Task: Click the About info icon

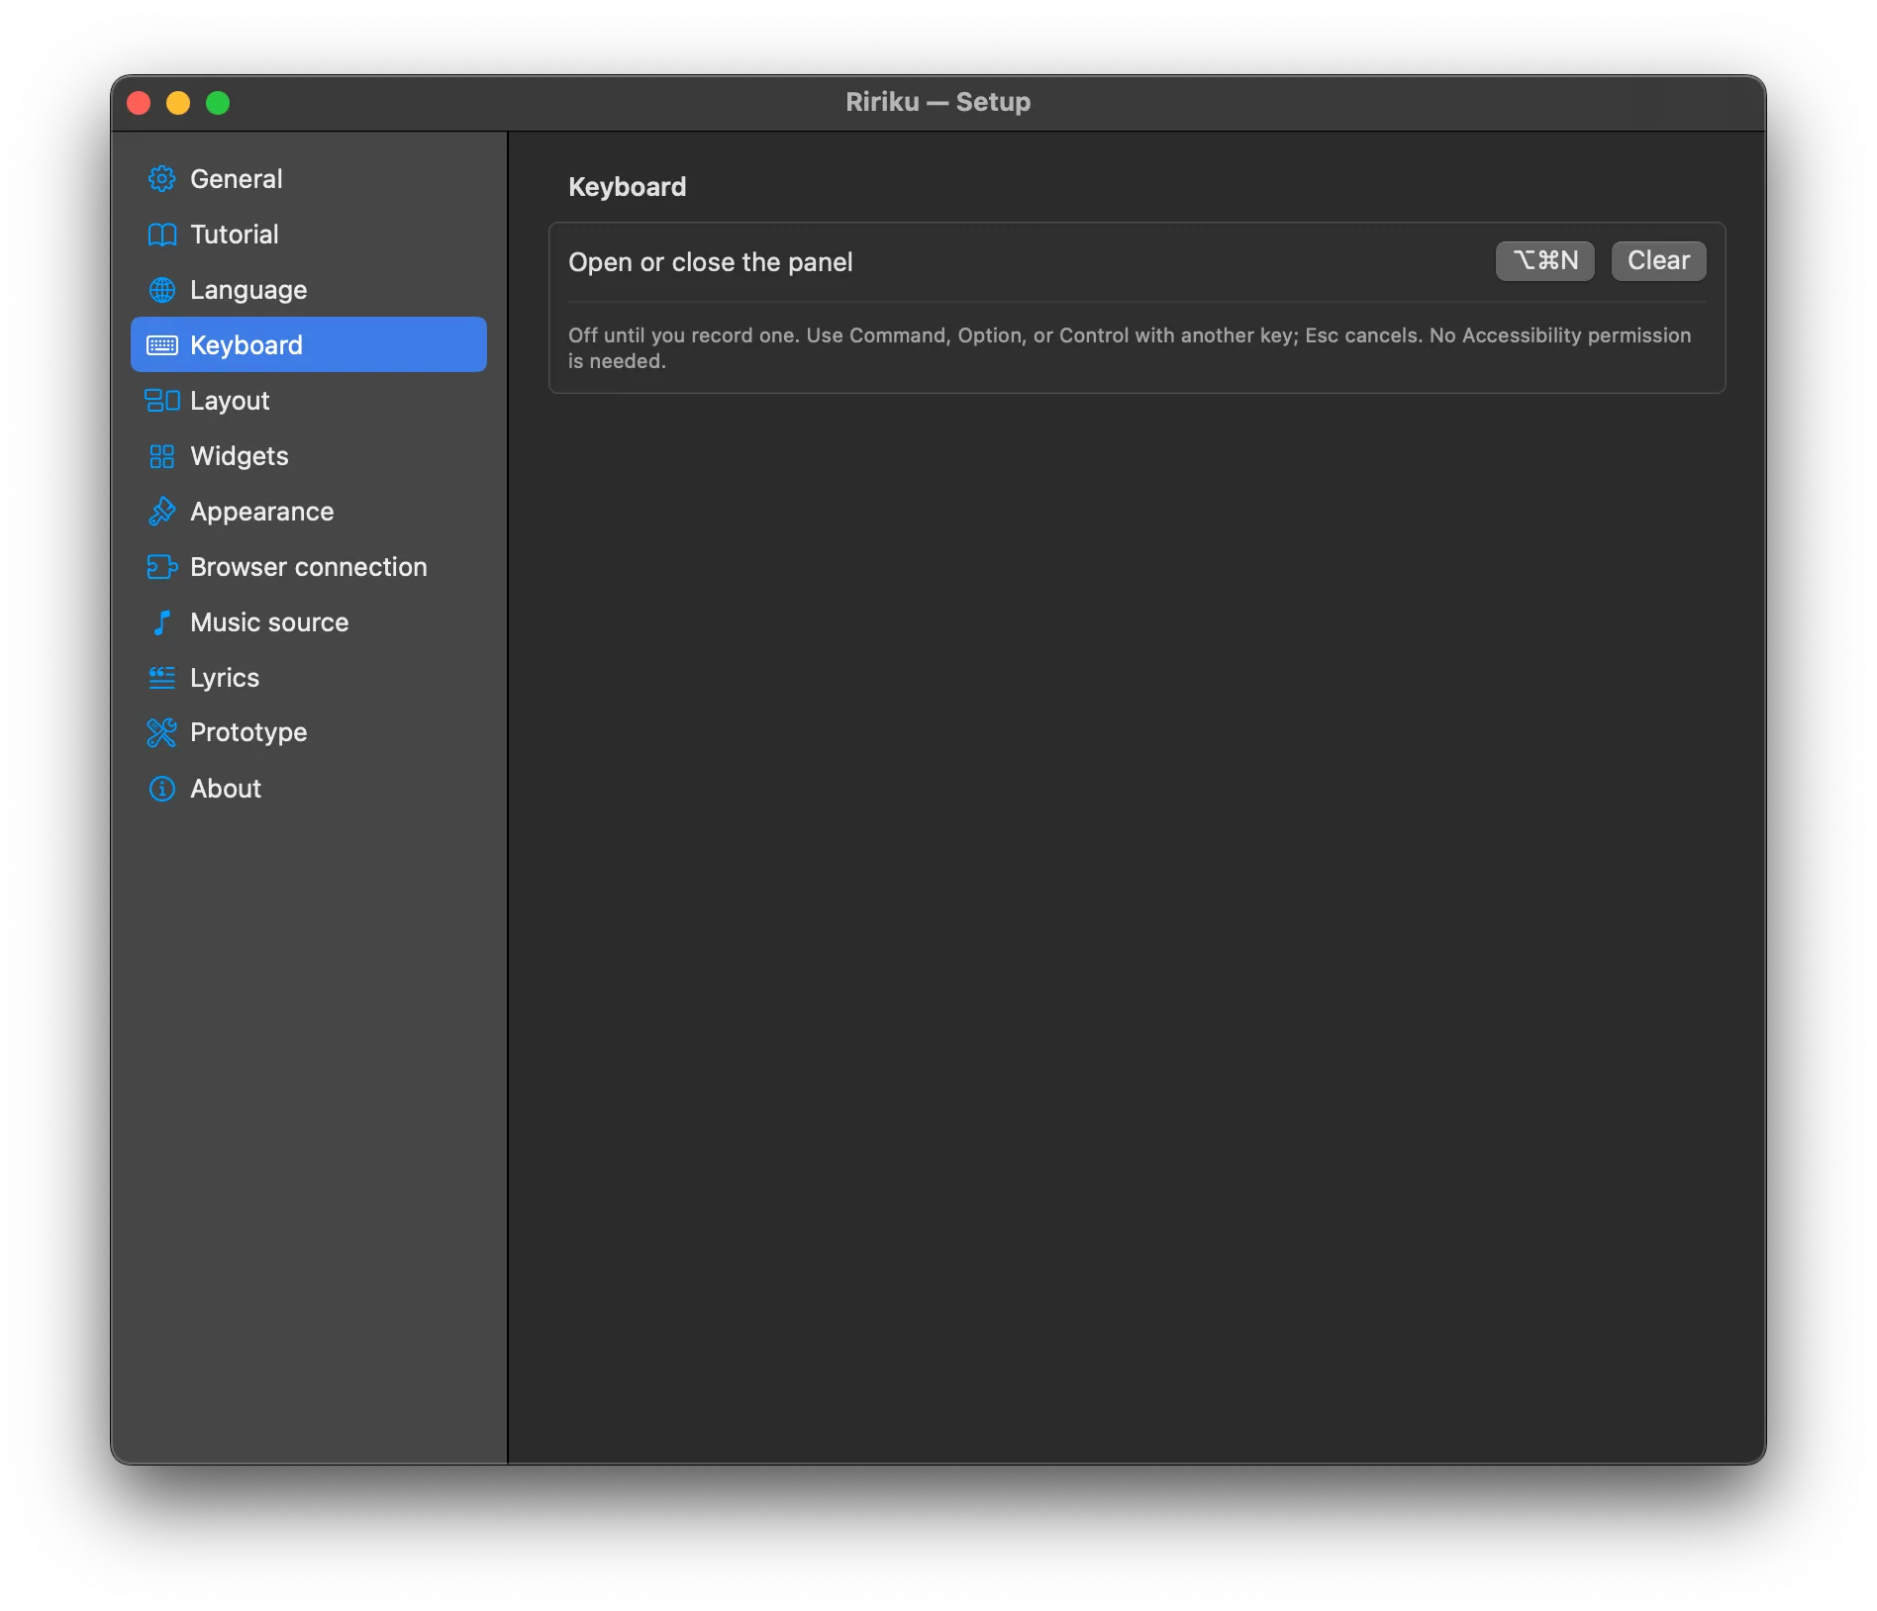Action: click(161, 789)
